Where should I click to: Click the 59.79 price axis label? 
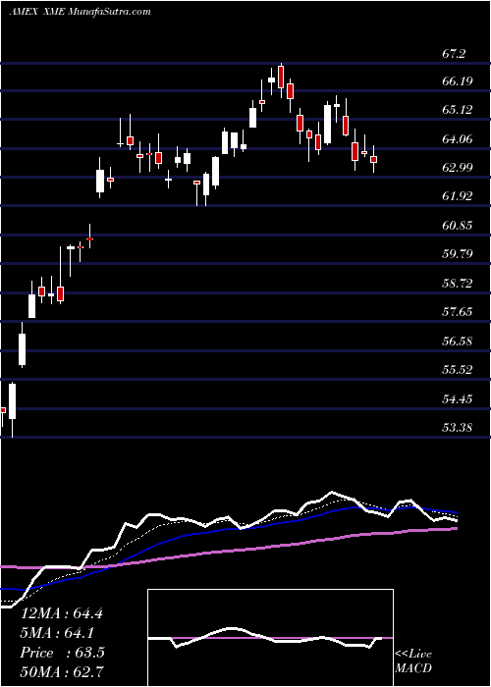pos(458,253)
